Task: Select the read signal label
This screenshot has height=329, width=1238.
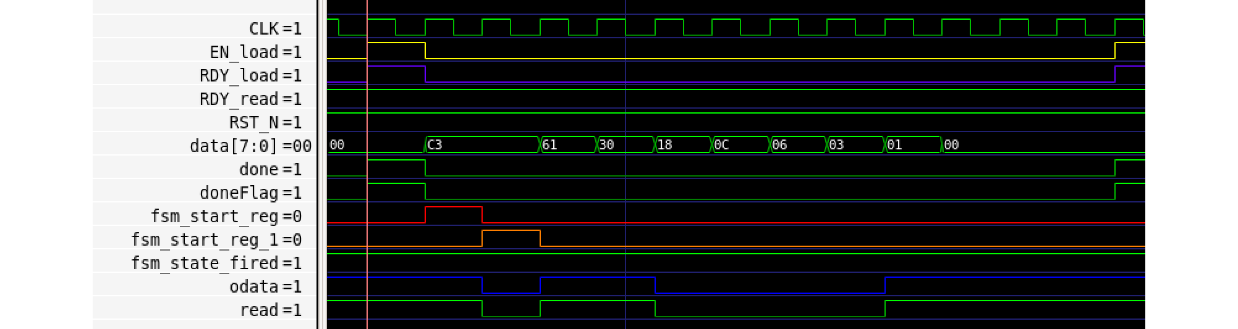Action: click(x=258, y=310)
